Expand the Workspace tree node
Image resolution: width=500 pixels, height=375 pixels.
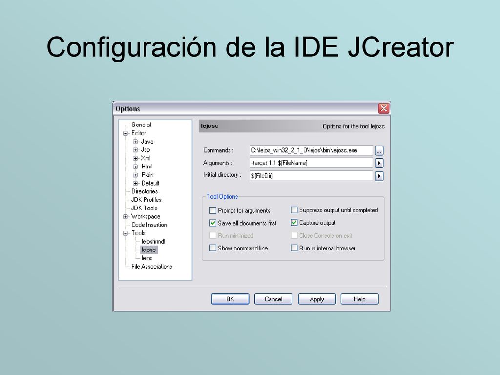125,216
